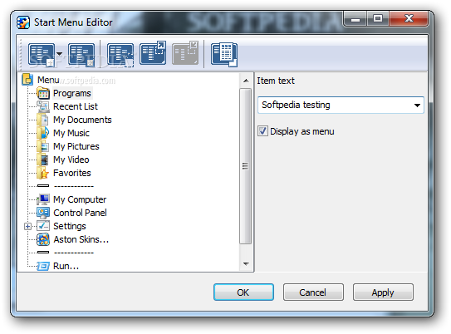
Task: Click the Programs folder icon
Action: click(43, 93)
